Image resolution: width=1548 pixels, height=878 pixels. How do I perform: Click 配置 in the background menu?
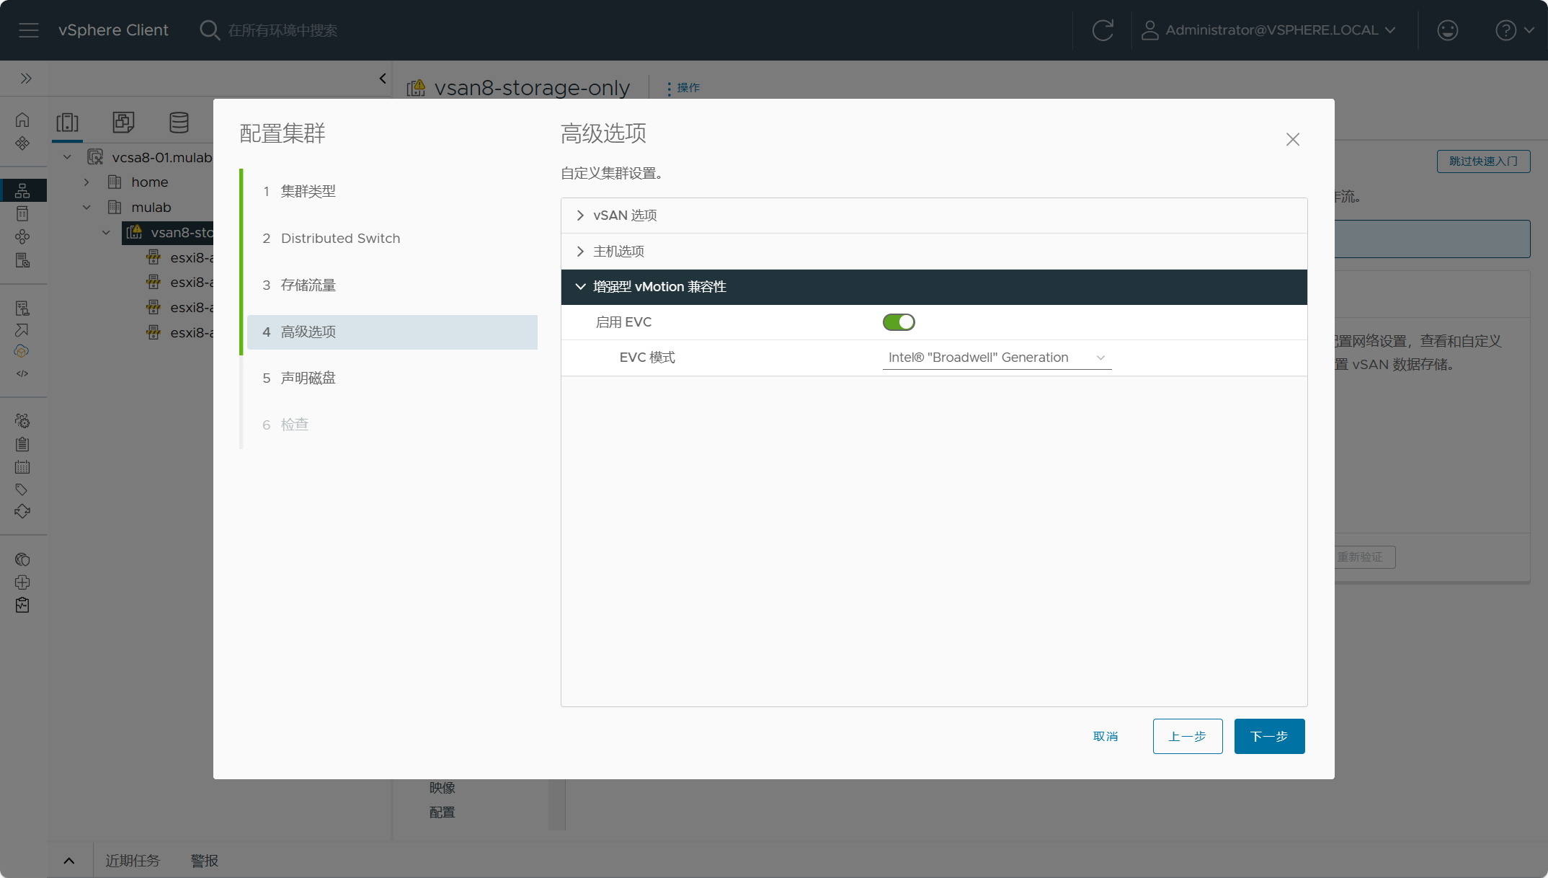tap(442, 812)
